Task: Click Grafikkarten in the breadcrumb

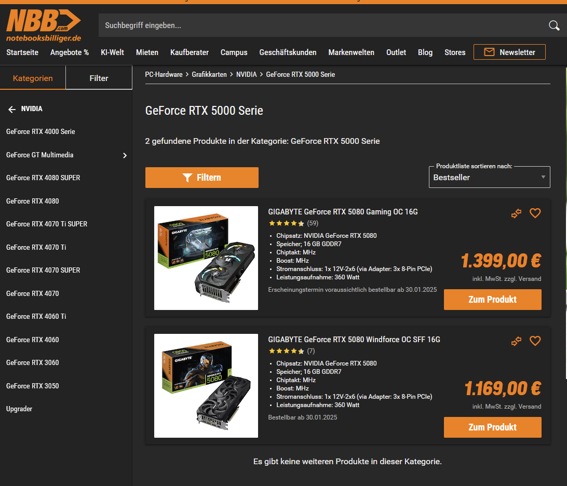Action: pyautogui.click(x=209, y=74)
